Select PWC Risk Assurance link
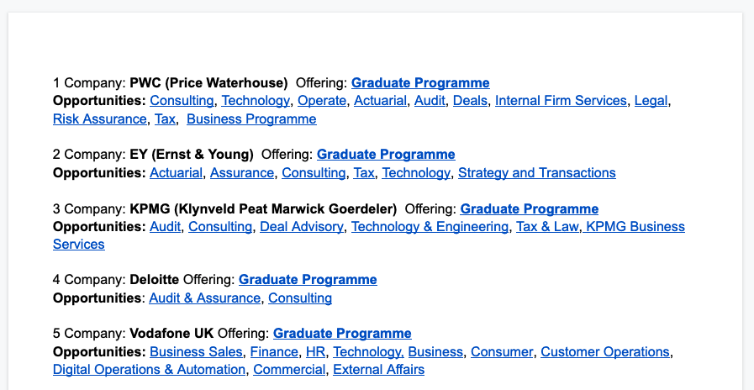Viewport: 754px width, 390px height. [x=99, y=119]
